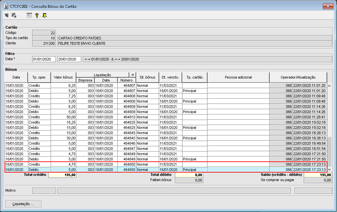Click the Se comprar ou pagar value field
The height and width of the screenshot is (212, 337).
[x=318, y=180]
